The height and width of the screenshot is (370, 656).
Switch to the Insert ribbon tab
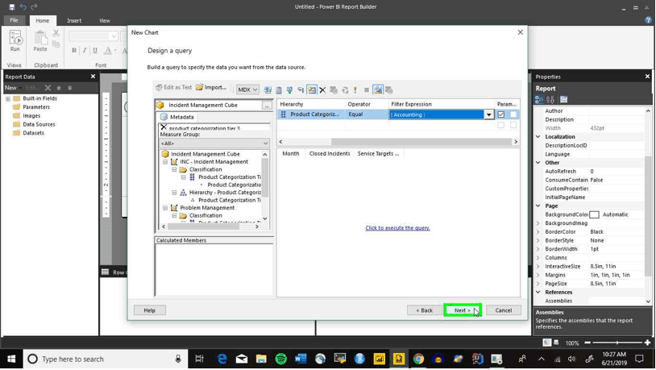[74, 20]
